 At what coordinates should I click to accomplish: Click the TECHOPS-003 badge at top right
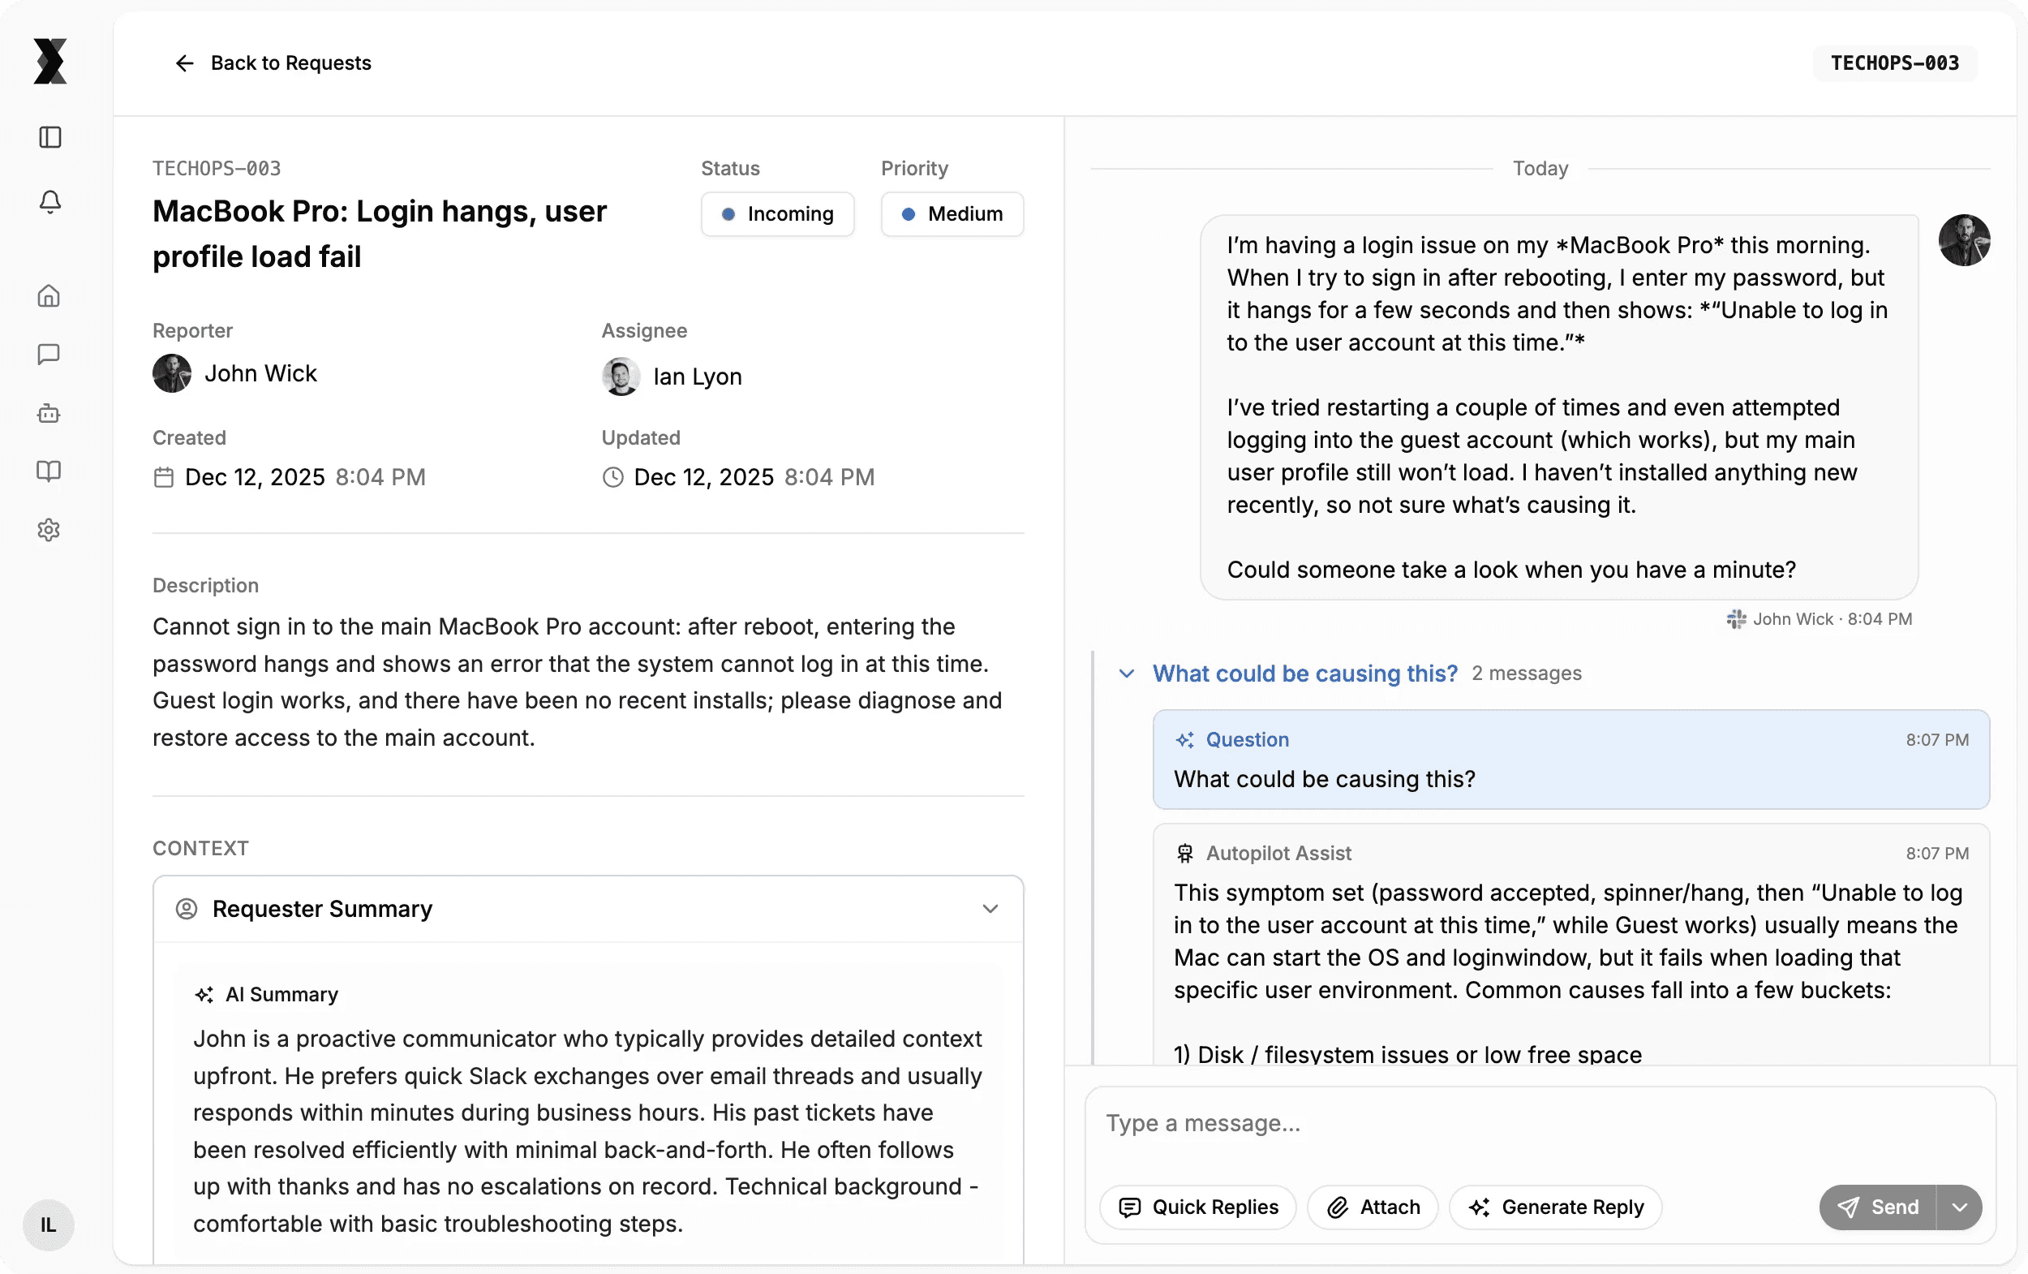point(1894,63)
